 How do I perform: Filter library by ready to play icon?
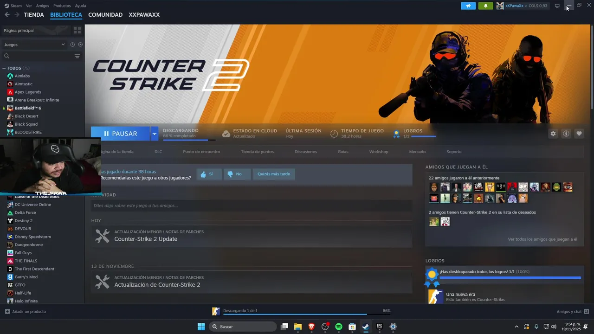pyautogui.click(x=80, y=45)
